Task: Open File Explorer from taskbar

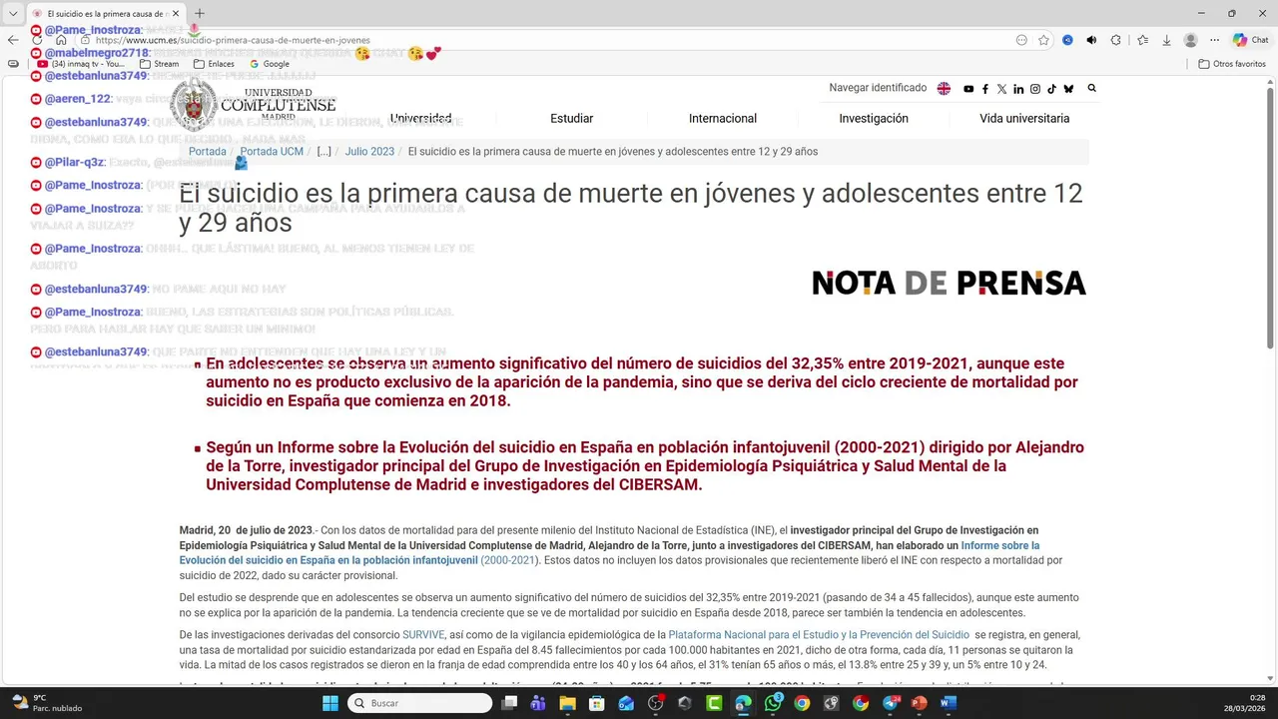Action: click(x=567, y=703)
